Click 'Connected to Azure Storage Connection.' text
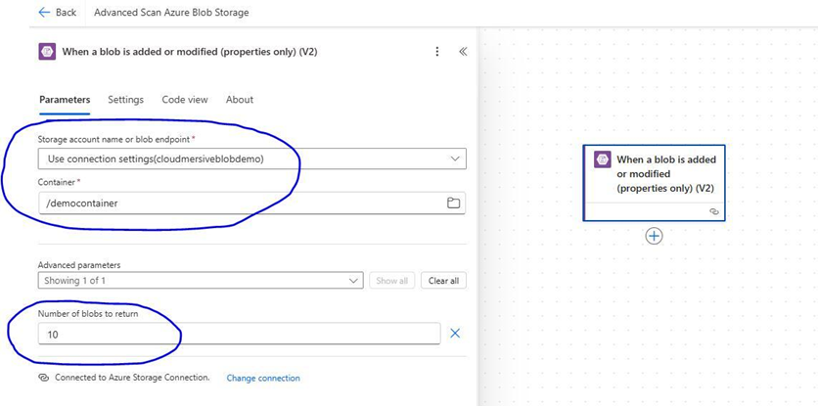The width and height of the screenshot is (818, 406). point(132,378)
